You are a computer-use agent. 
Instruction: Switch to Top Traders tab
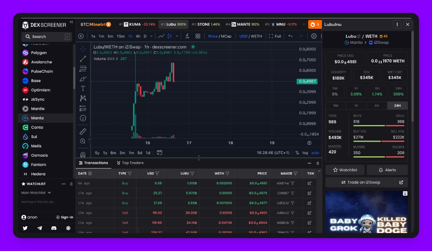coord(130,163)
